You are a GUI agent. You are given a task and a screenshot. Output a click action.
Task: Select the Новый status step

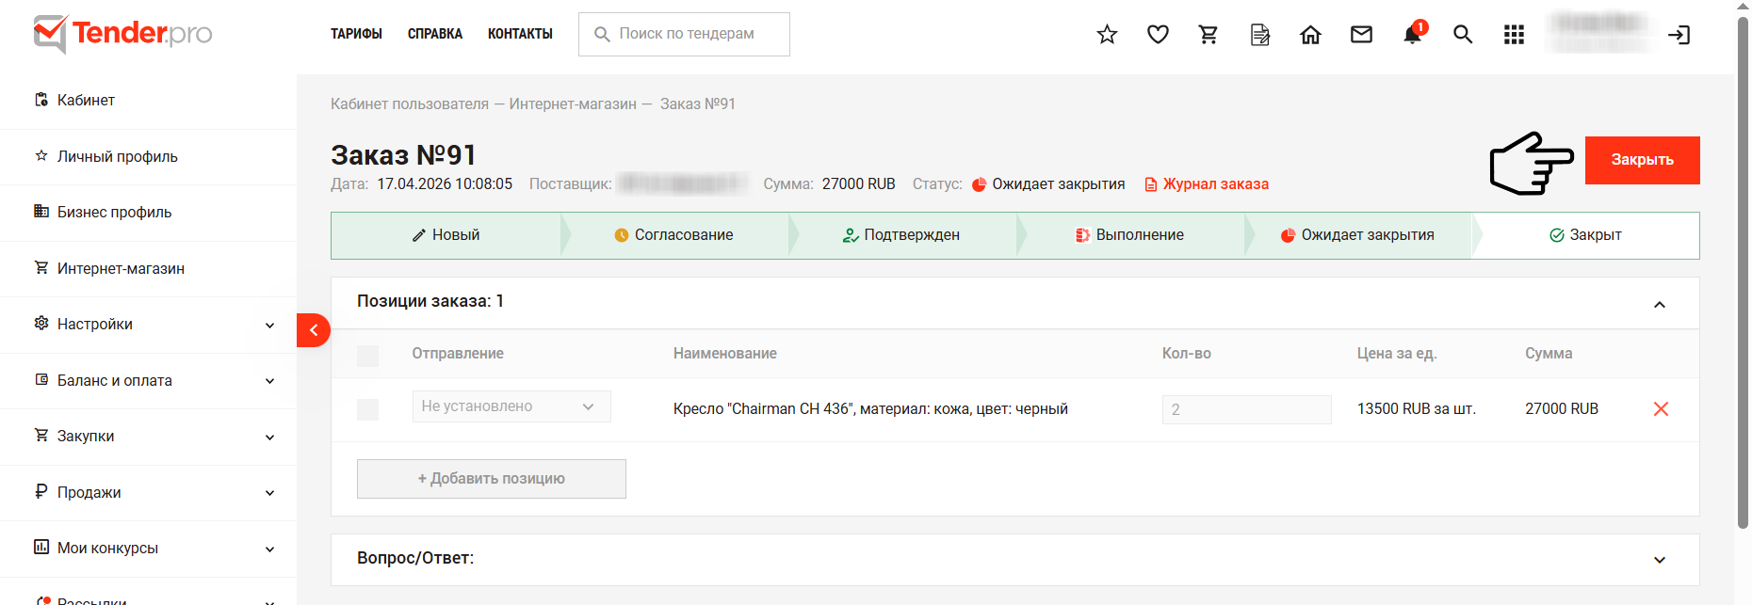446,235
